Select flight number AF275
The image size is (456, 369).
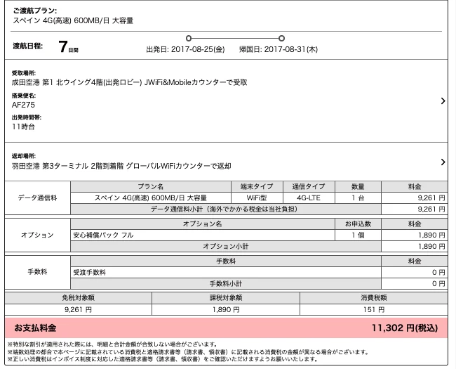click(x=23, y=105)
